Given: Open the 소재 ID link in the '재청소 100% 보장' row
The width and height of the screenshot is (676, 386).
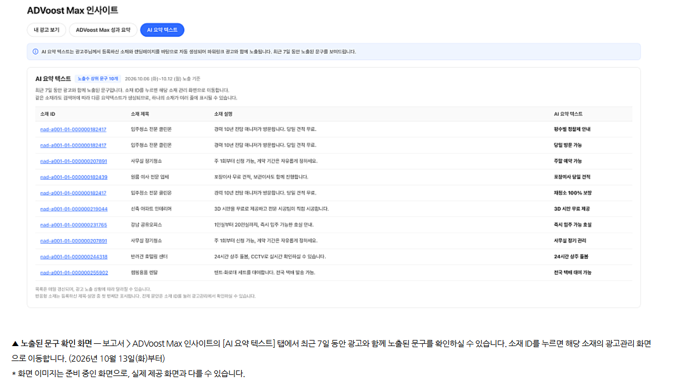Looking at the screenshot, I should point(73,193).
